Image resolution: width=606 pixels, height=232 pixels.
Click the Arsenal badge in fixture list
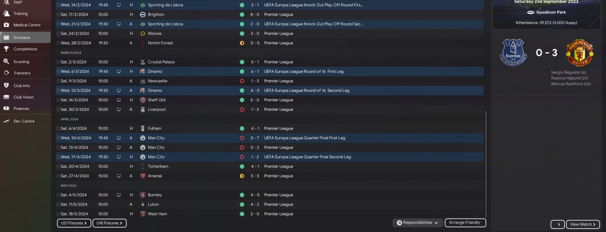tap(143, 176)
